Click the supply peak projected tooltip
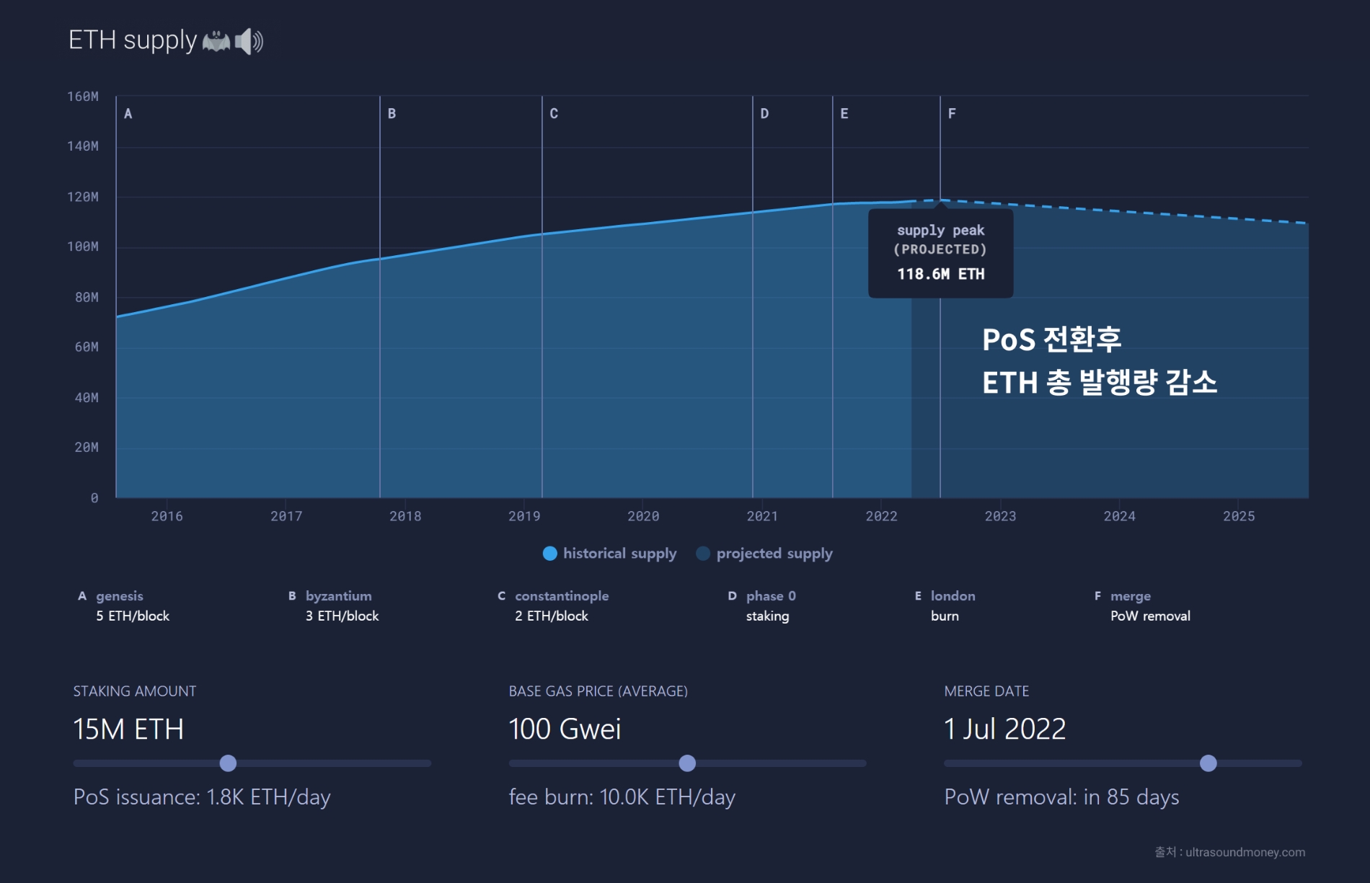This screenshot has width=1370, height=883. (x=940, y=252)
